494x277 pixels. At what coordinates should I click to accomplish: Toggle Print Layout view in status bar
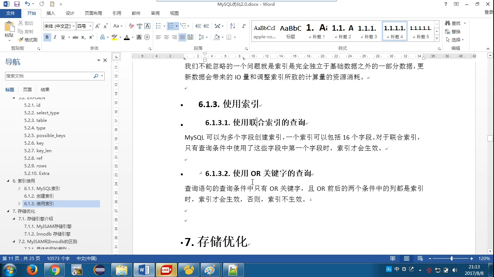click(407, 259)
